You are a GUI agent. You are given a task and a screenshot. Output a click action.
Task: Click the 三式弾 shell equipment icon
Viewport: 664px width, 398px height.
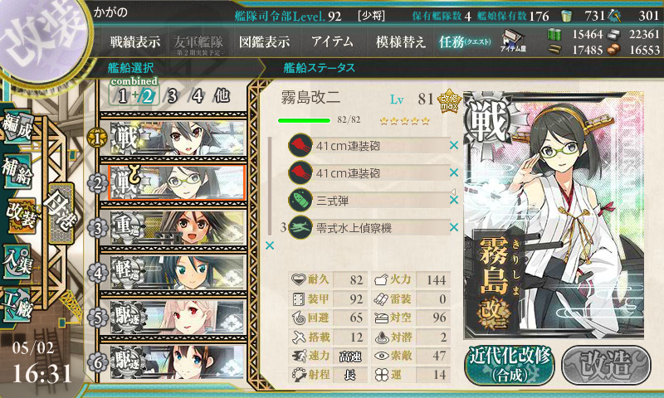click(300, 200)
